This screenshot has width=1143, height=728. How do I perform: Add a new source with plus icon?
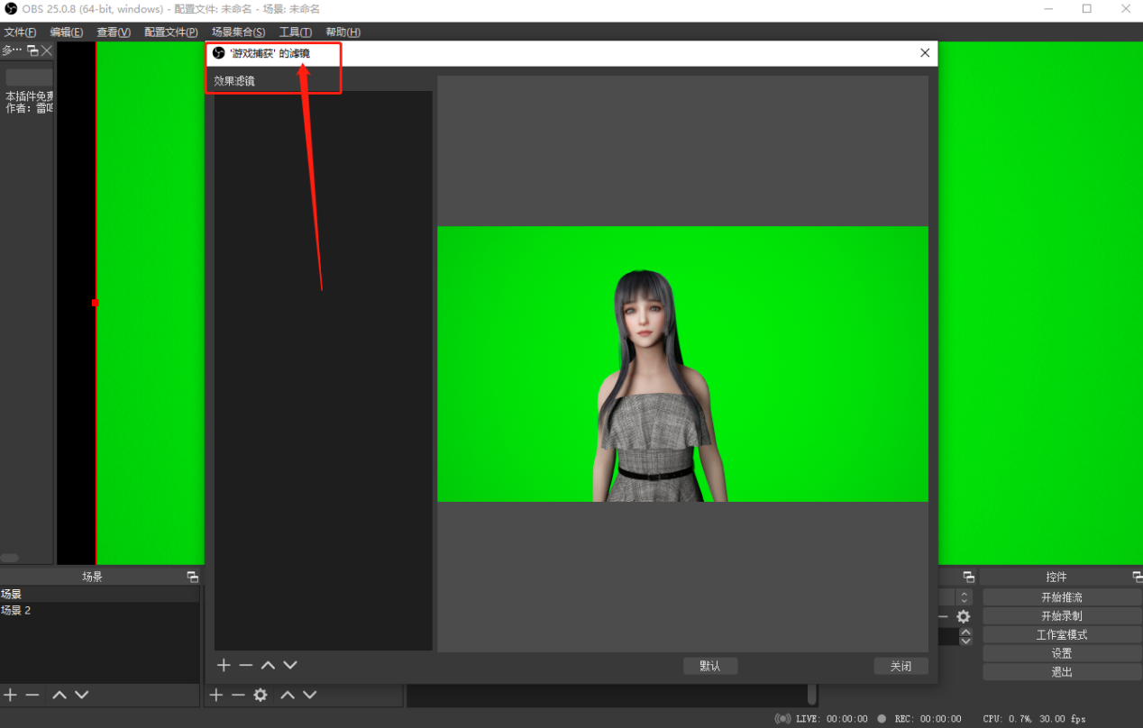[216, 695]
